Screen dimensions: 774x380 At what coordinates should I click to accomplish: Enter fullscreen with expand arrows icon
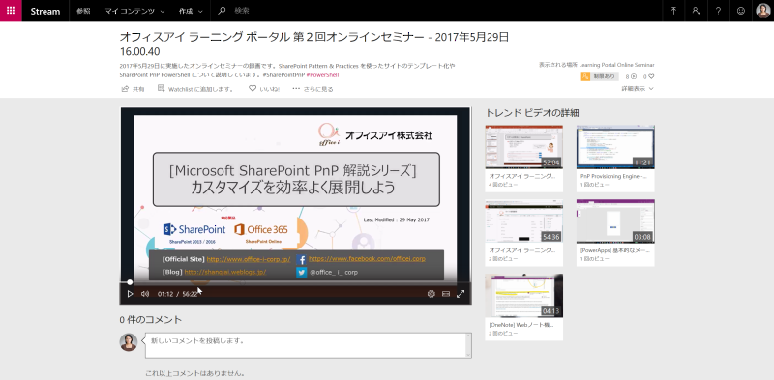point(461,294)
